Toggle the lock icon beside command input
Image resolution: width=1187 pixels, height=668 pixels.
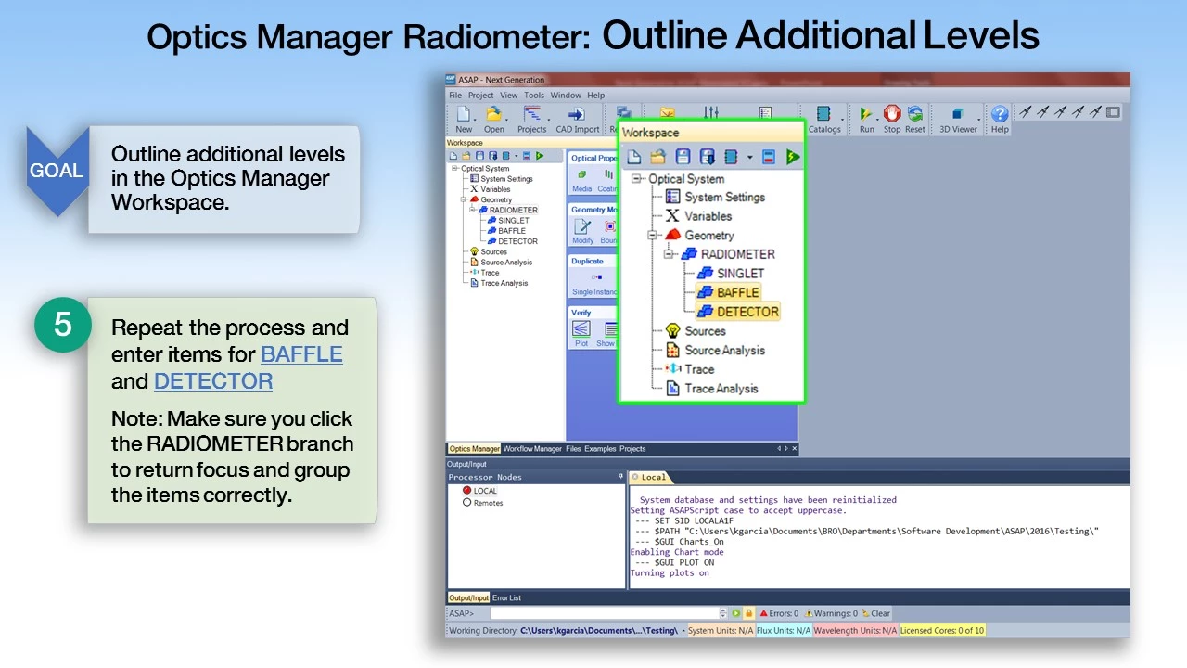click(x=748, y=613)
